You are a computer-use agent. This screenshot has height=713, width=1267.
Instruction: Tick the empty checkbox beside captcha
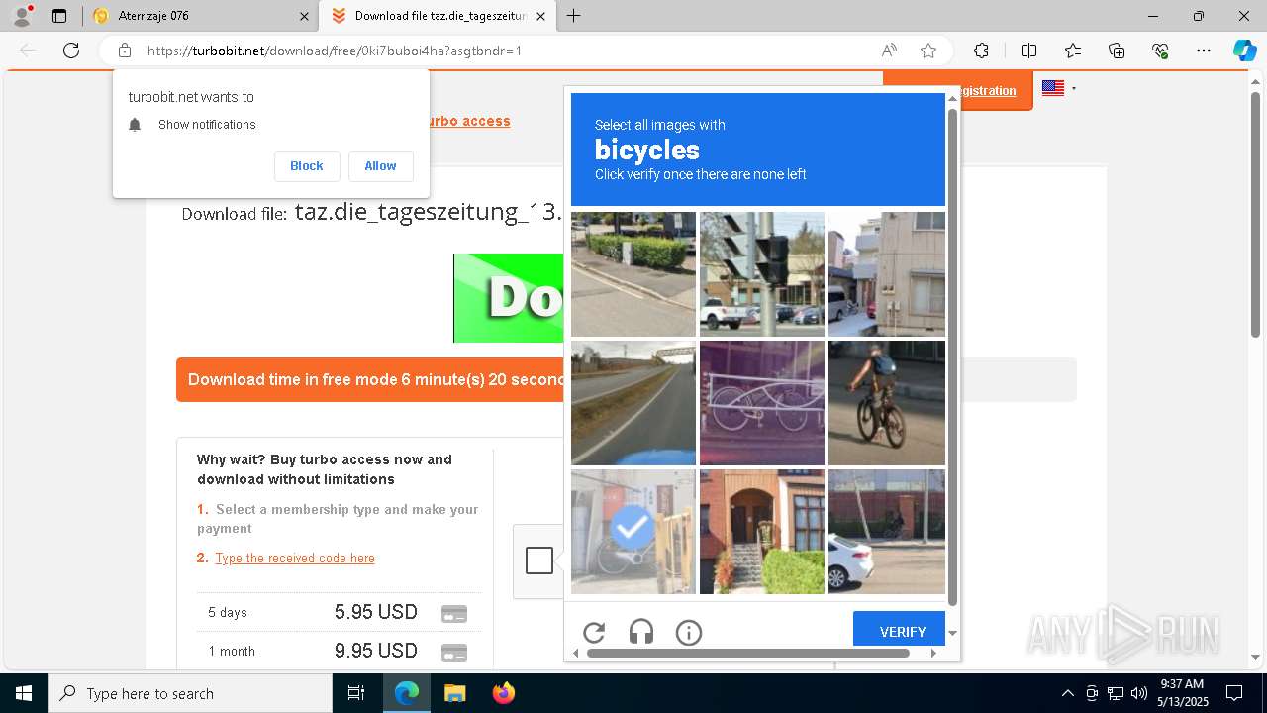pyautogui.click(x=539, y=560)
